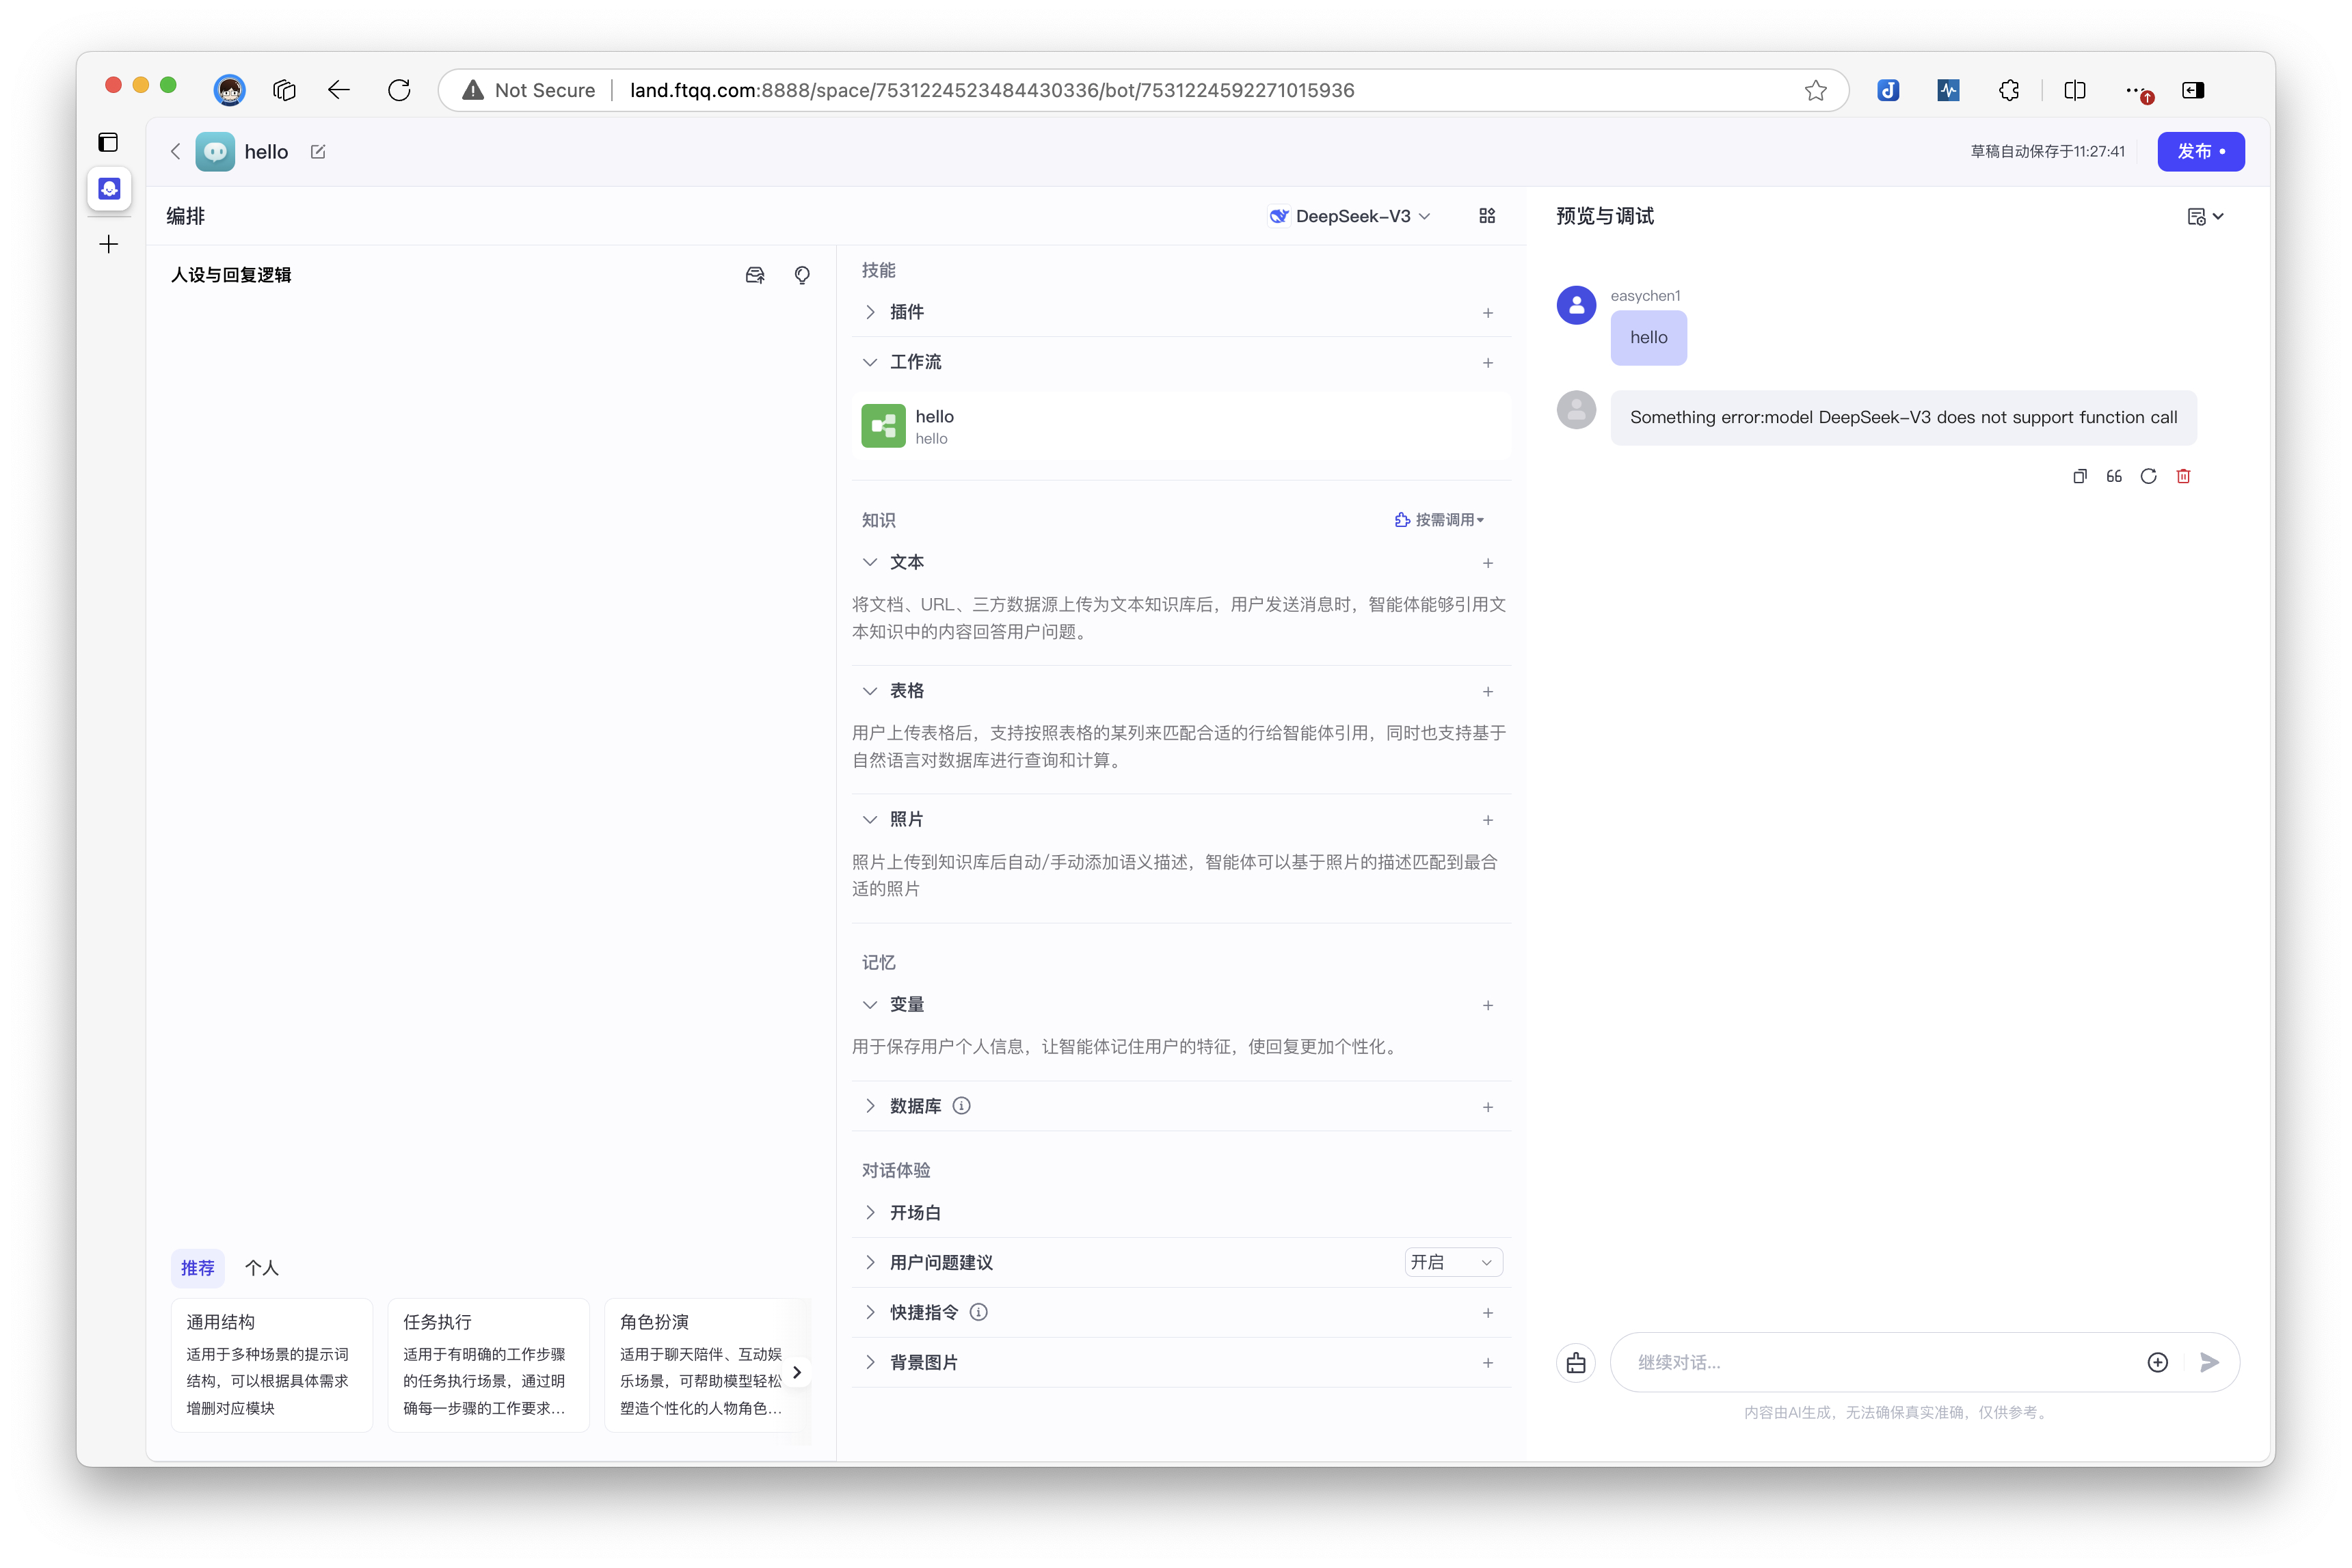Open the prompt library icon
2352x1568 pixels.
pyautogui.click(x=755, y=275)
